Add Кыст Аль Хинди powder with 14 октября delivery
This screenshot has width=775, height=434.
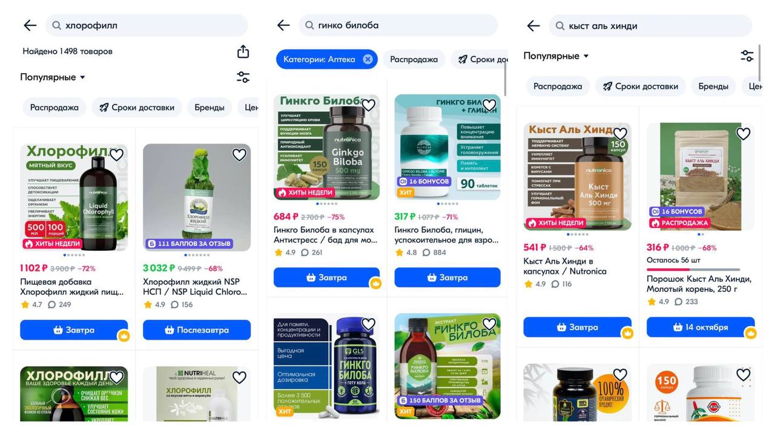[x=701, y=327]
